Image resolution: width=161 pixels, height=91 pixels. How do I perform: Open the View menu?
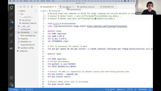click(x=31, y=1)
